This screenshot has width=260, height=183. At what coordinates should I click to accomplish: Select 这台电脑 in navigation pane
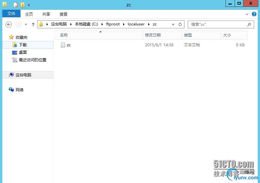(x=28, y=75)
